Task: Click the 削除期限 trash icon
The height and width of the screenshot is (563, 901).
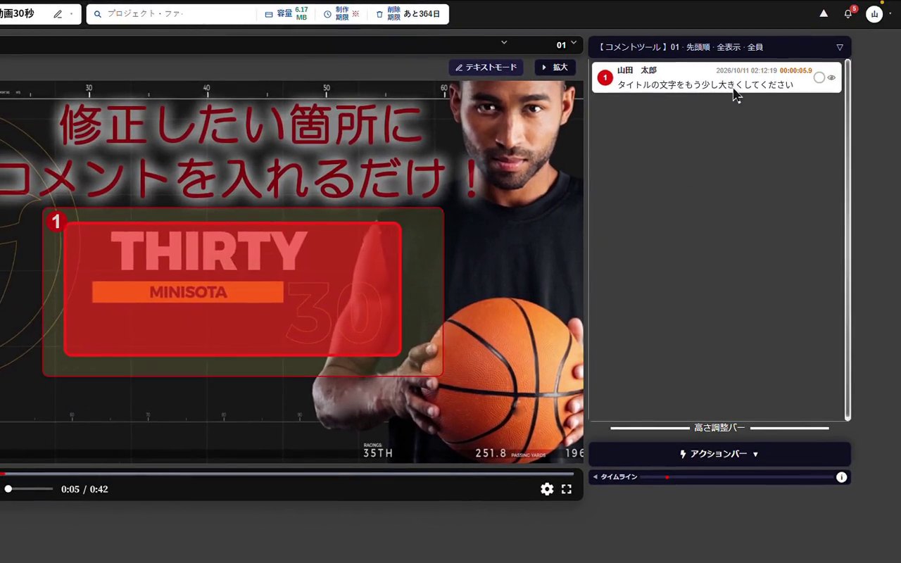Action: pyautogui.click(x=380, y=14)
